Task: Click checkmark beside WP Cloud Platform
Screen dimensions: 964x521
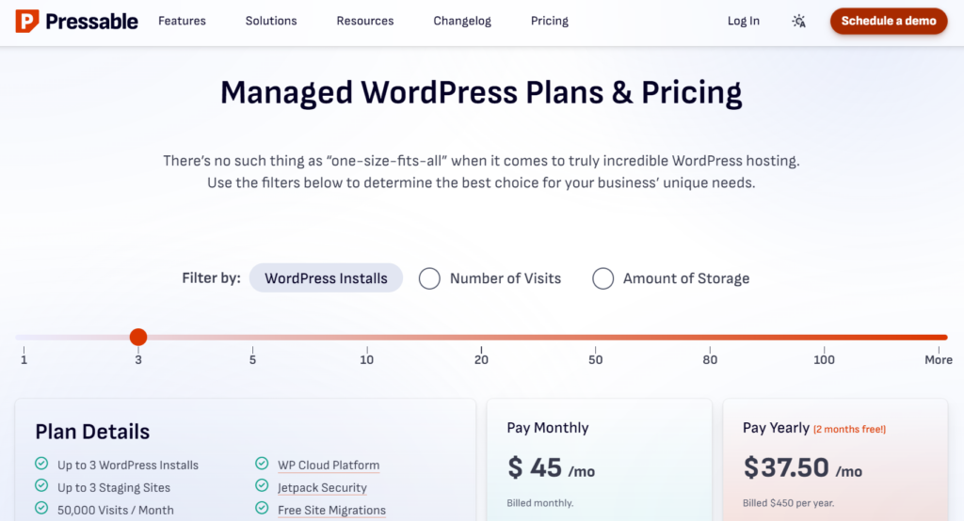Action: pos(262,464)
